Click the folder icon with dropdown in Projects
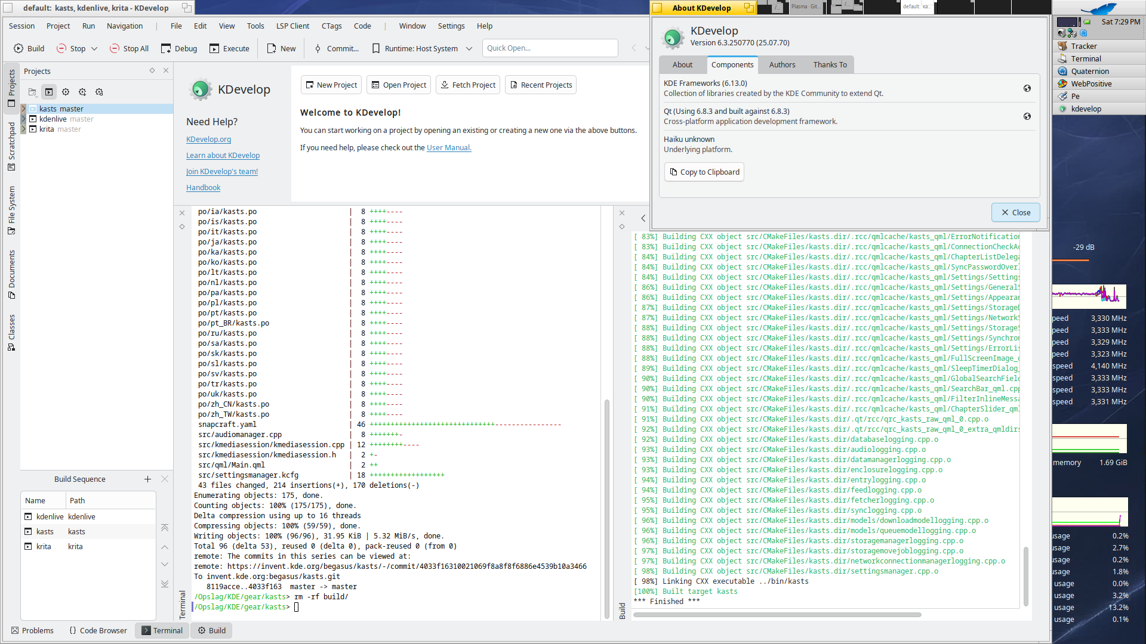This screenshot has height=644, width=1146. tap(32, 92)
